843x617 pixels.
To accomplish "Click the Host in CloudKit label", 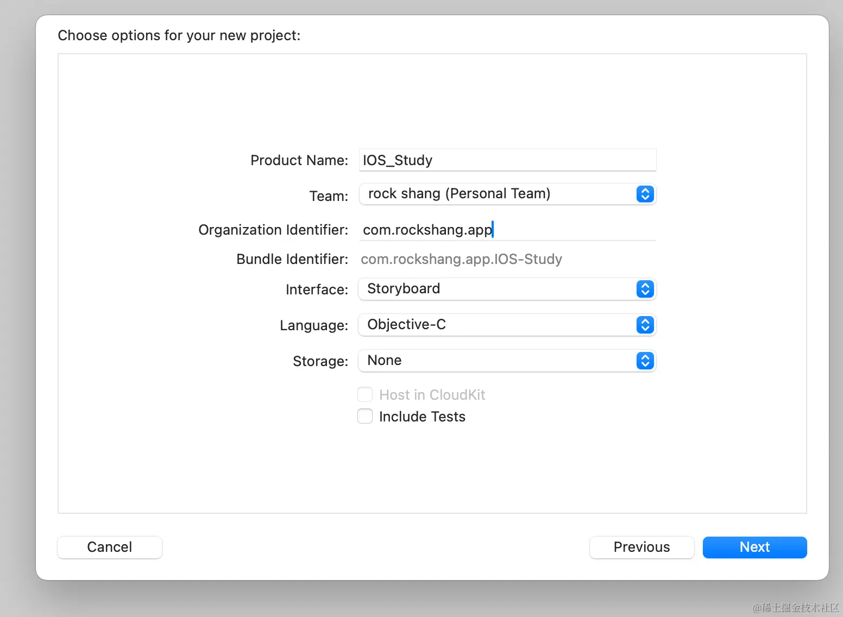I will click(432, 395).
